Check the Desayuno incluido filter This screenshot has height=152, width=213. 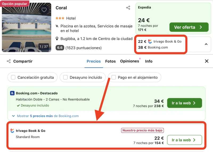[x=65, y=77]
